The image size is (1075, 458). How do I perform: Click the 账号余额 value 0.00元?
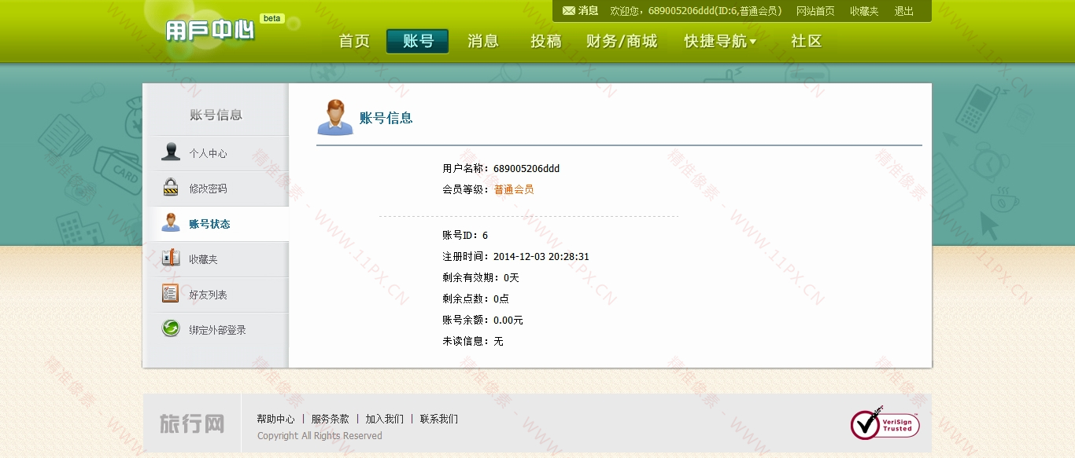pyautogui.click(x=508, y=320)
